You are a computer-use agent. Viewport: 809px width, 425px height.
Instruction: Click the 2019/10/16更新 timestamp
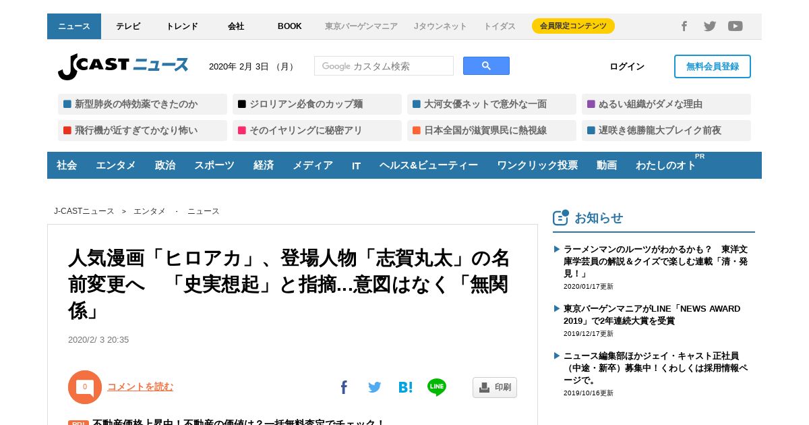pos(589,393)
